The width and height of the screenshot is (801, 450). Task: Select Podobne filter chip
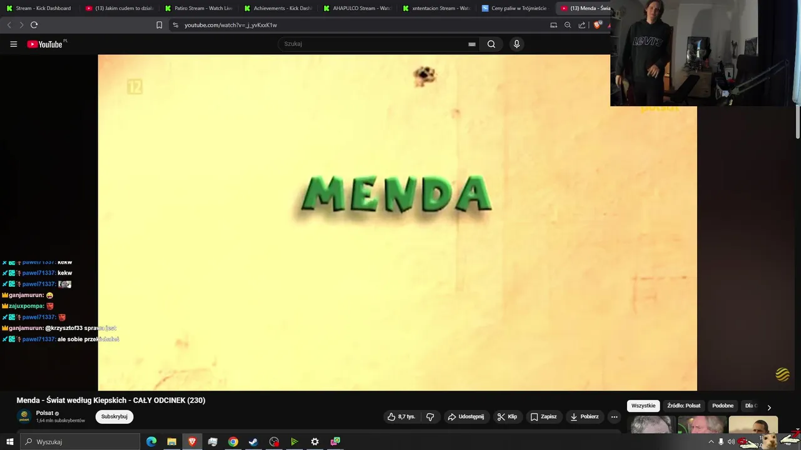point(723,406)
